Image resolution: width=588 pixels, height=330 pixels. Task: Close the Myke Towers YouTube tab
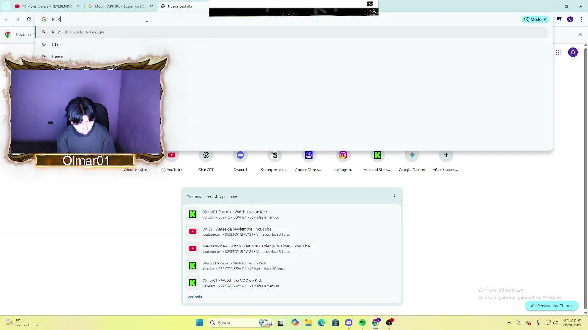coord(78,6)
